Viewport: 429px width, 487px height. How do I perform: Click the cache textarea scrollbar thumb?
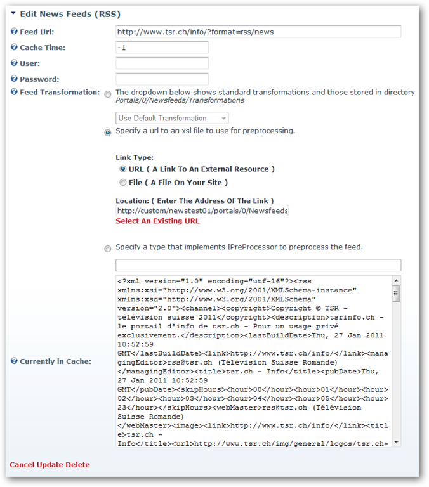click(x=396, y=294)
